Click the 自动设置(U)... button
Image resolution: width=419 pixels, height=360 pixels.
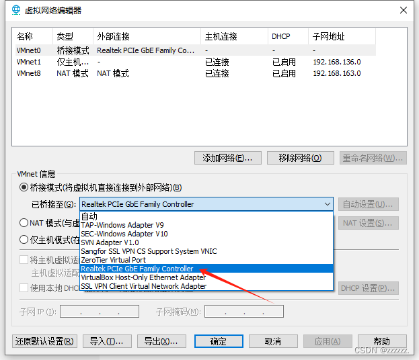click(x=369, y=204)
